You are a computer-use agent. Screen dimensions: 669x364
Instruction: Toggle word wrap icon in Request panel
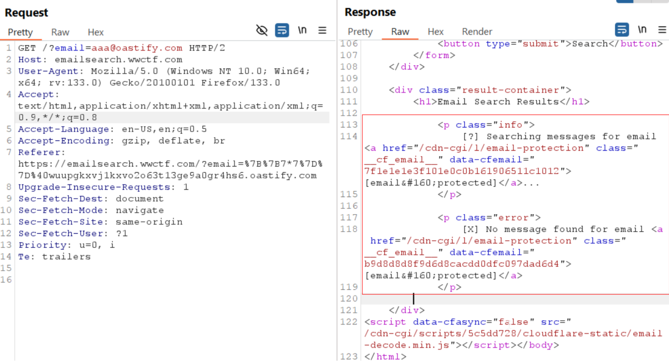click(x=282, y=30)
